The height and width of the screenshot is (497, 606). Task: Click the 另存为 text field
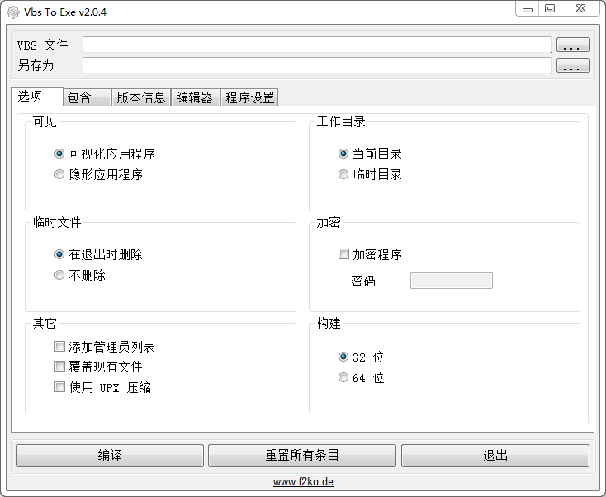point(316,66)
